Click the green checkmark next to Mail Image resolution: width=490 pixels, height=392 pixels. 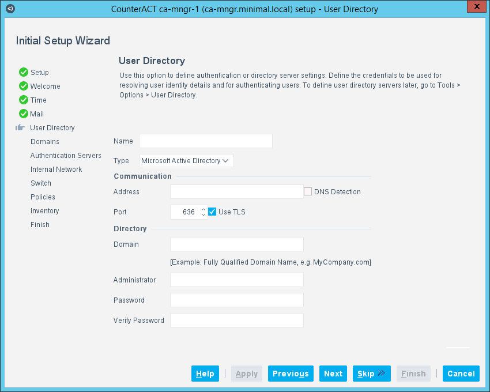24,114
